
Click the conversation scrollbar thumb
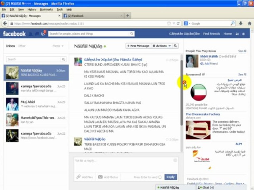click(x=182, y=92)
